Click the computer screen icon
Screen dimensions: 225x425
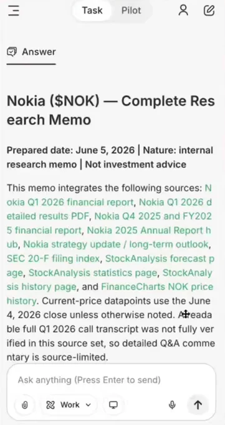tap(113, 405)
